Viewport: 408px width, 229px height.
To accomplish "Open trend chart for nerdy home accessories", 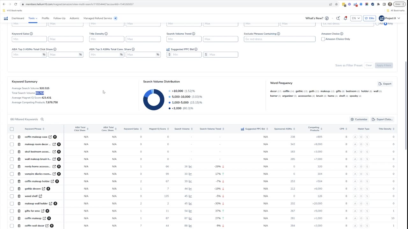I will (x=190, y=166).
